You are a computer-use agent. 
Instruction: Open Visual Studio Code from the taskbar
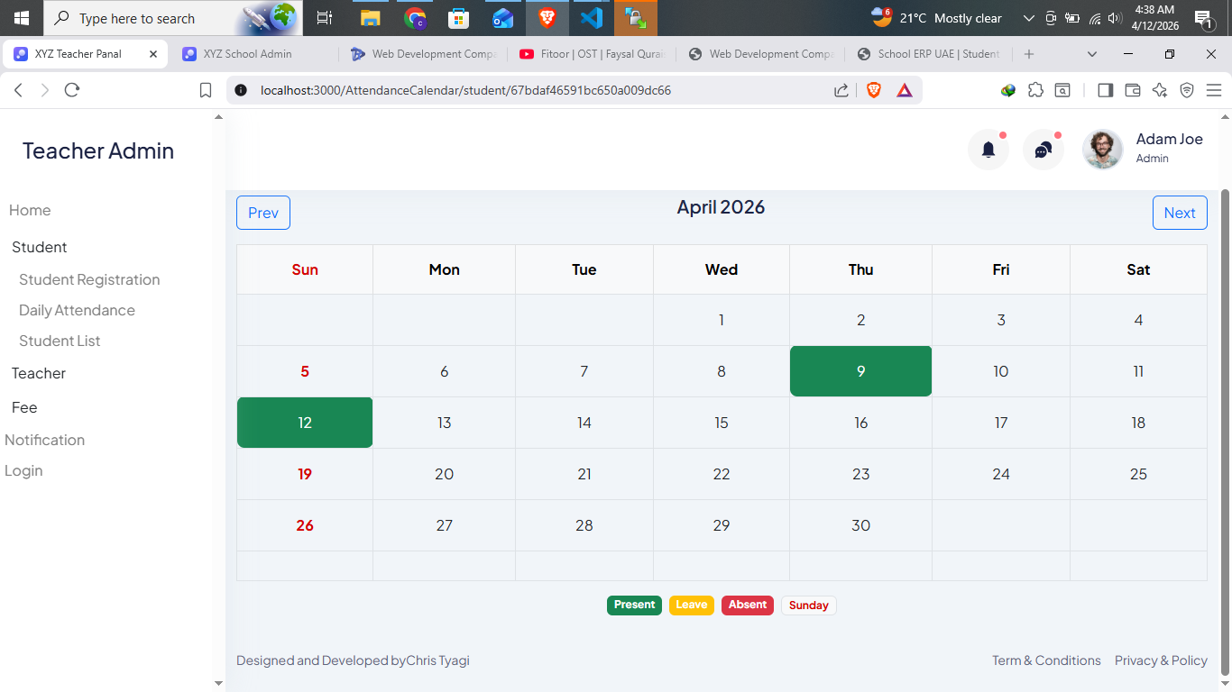591,18
